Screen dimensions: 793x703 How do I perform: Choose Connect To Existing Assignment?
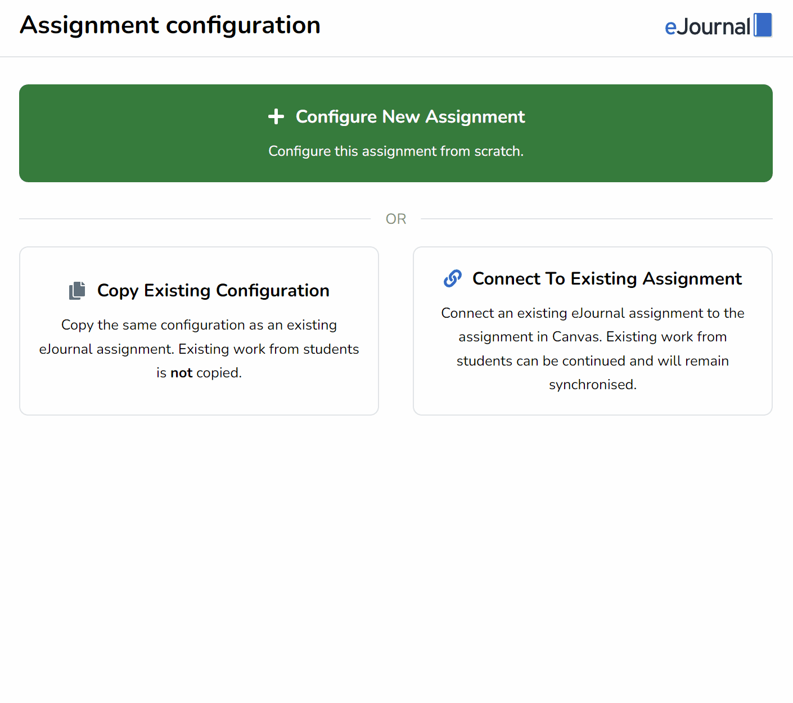(592, 331)
